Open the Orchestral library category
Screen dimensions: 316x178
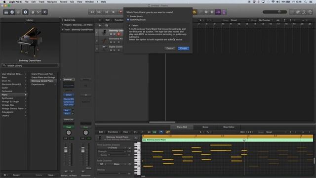click(14, 91)
